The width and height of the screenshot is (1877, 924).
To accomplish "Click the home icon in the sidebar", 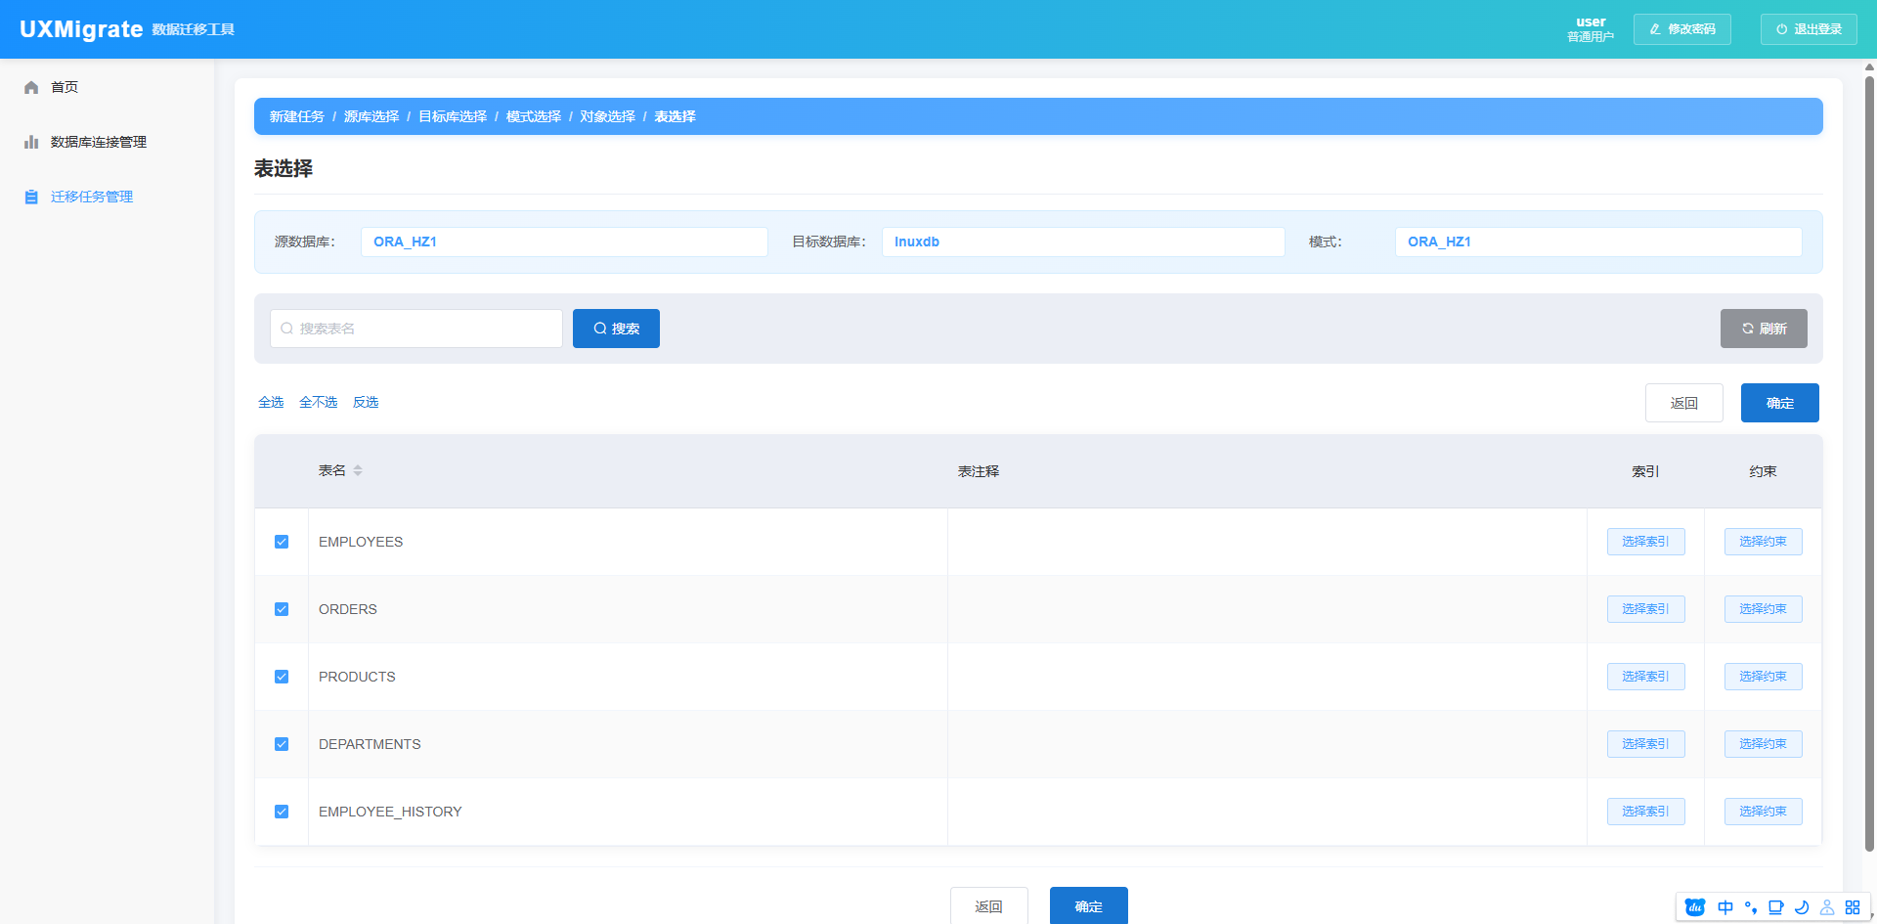I will [31, 88].
